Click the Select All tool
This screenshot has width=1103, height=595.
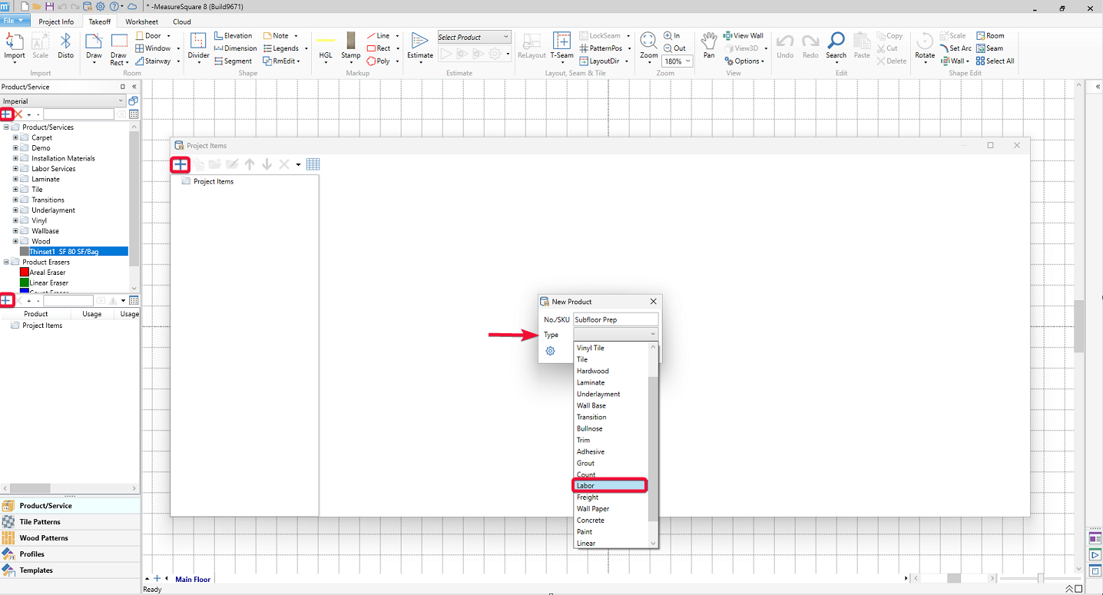995,61
